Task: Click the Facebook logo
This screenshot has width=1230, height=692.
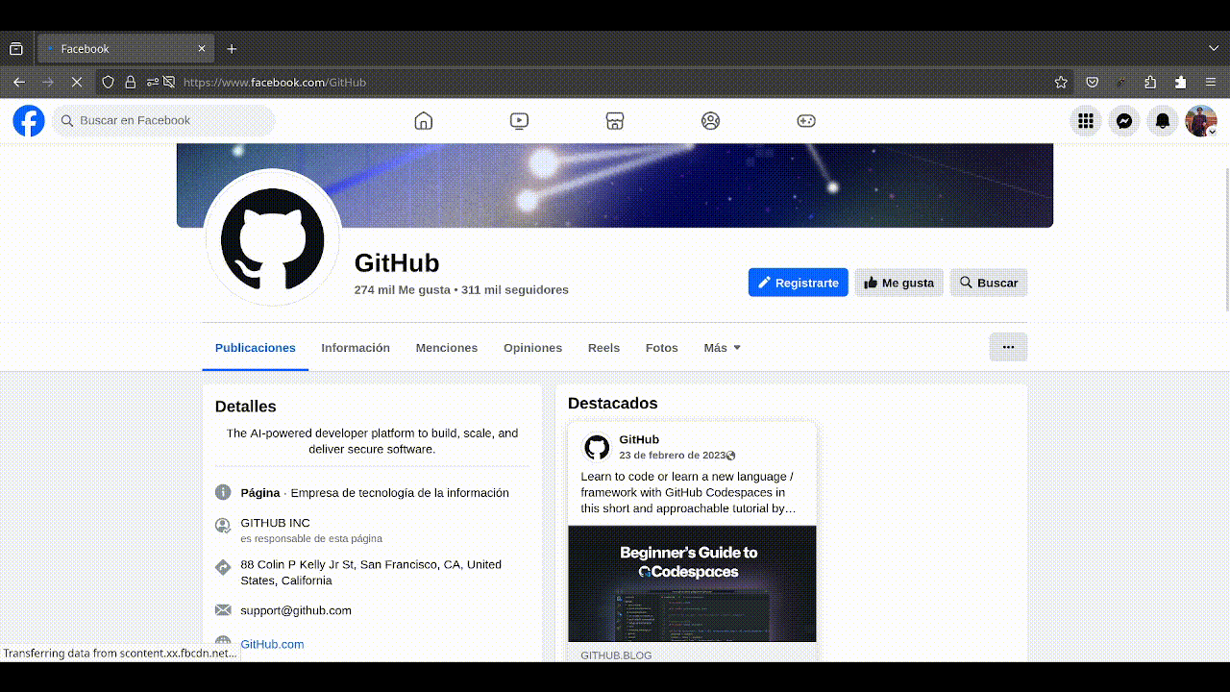Action: (29, 121)
